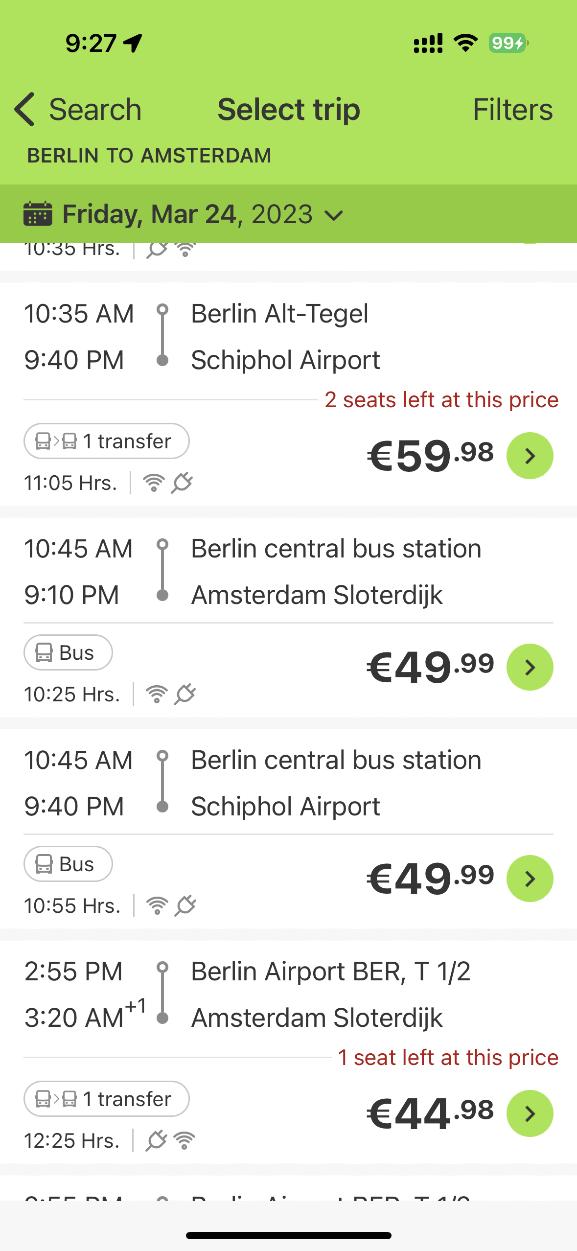Open the Filters menu

(x=512, y=109)
